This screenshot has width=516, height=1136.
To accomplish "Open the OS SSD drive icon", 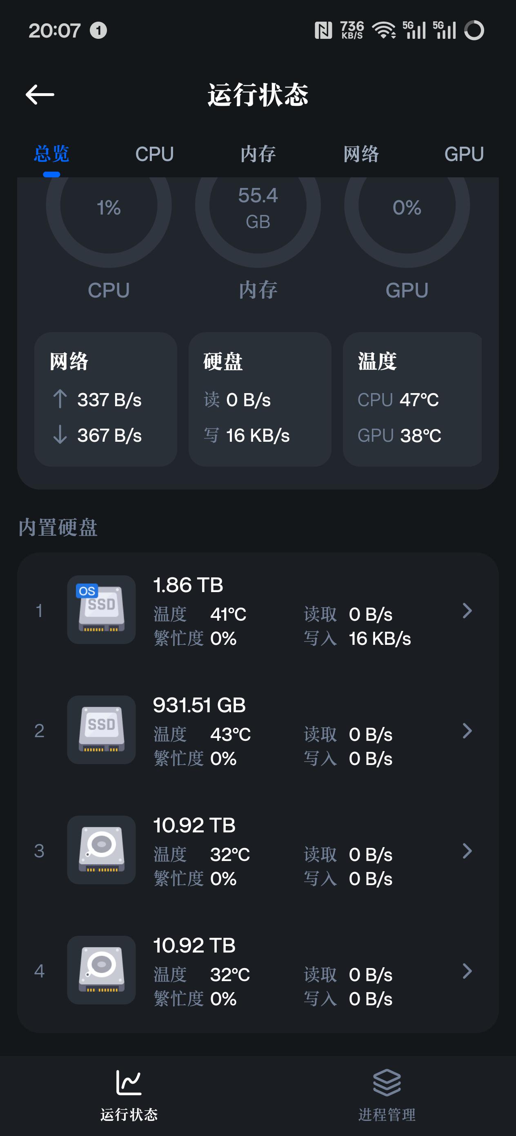I will (x=101, y=609).
